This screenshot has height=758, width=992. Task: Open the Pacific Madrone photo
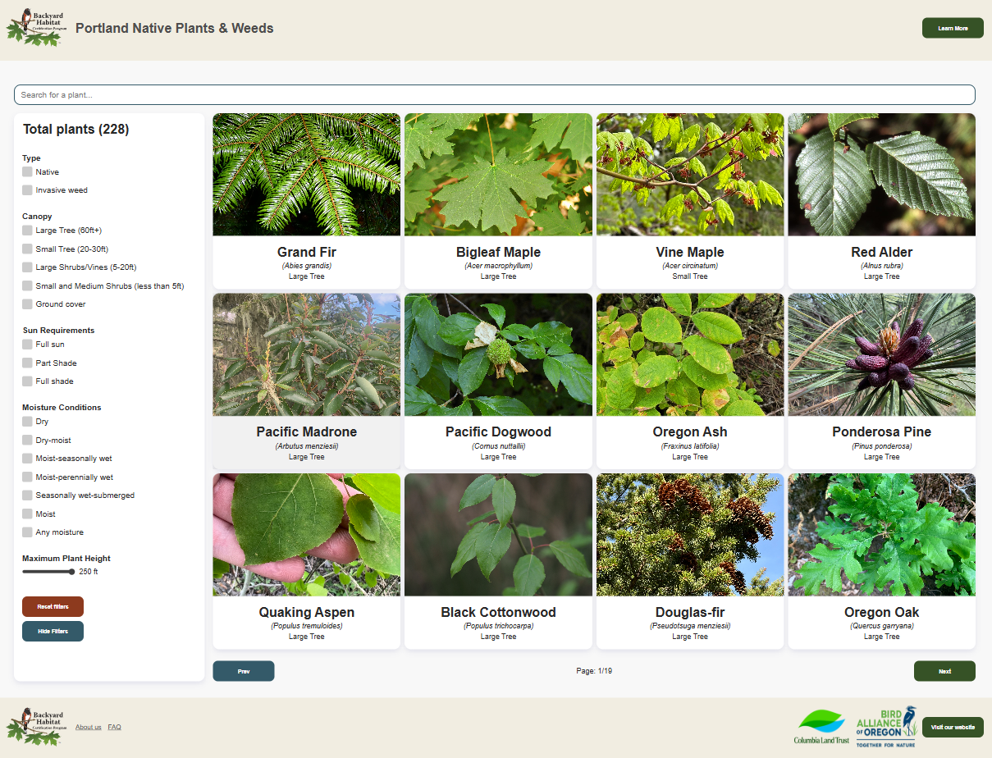[x=307, y=354]
